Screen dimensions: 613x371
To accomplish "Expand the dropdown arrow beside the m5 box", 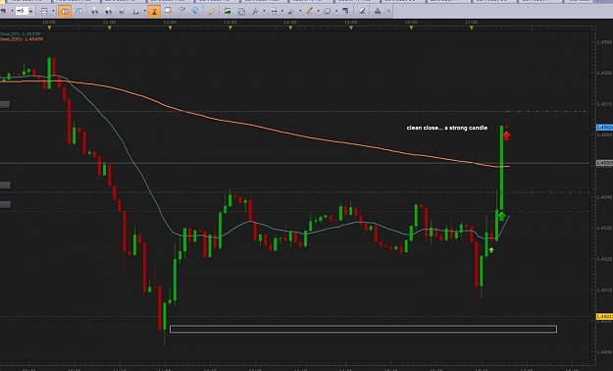I will pyautogui.click(x=30, y=12).
